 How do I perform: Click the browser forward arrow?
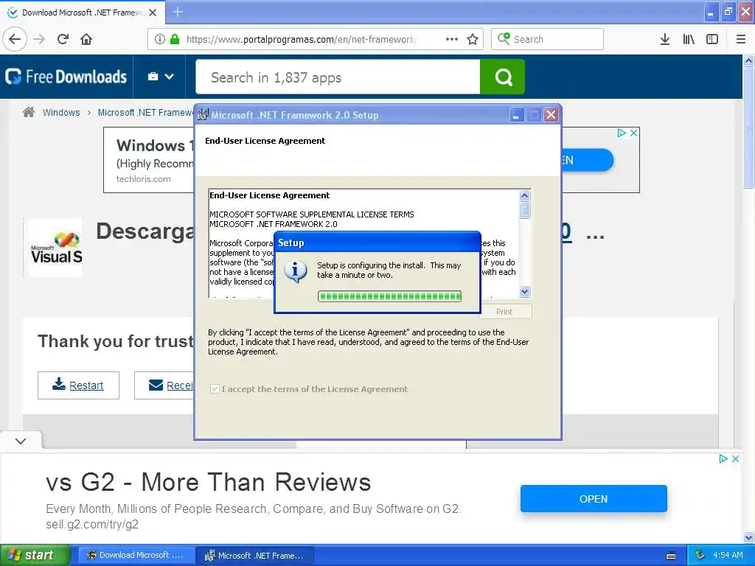(39, 39)
